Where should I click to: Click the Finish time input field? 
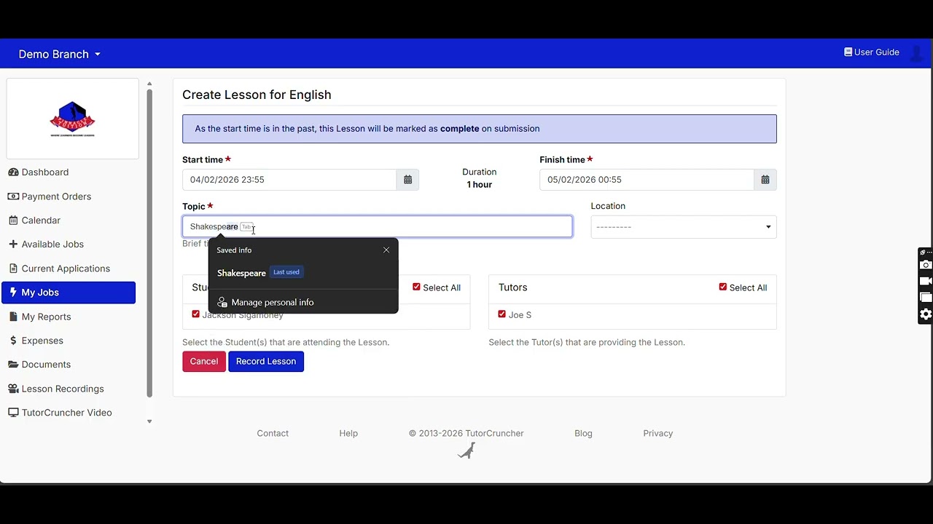click(x=647, y=180)
